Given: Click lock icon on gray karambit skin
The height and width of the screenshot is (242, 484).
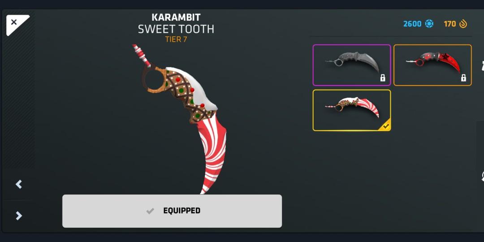Looking at the screenshot, I should 383,78.
